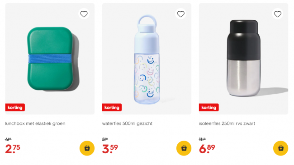Open link isoleerfles 250ml rvs zwart
Viewport: 294px width, 165px height.
pos(227,124)
